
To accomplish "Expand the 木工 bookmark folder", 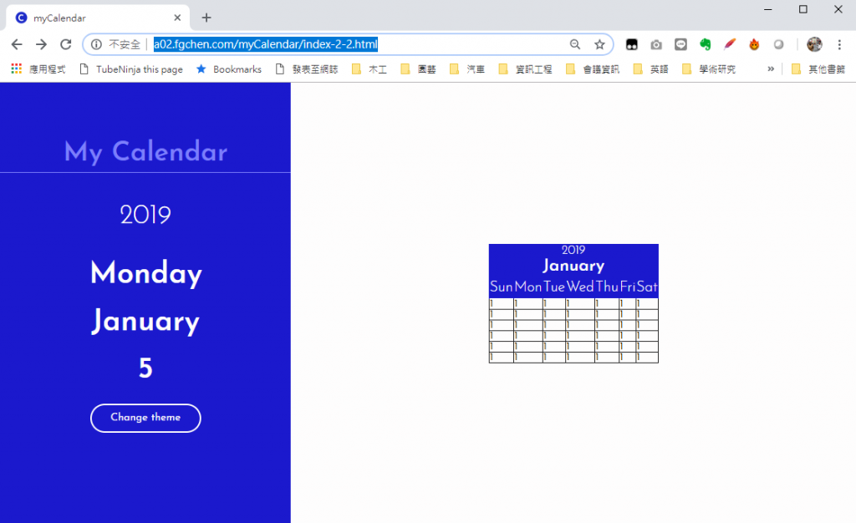I will pyautogui.click(x=369, y=69).
